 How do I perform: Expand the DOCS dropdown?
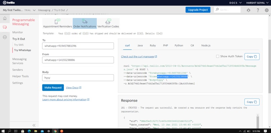click(235, 3)
